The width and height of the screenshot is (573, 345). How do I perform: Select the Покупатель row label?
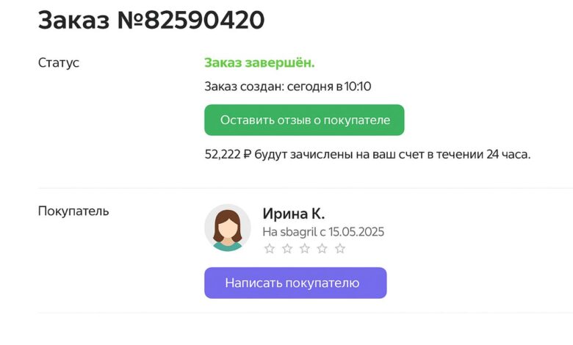(x=73, y=211)
